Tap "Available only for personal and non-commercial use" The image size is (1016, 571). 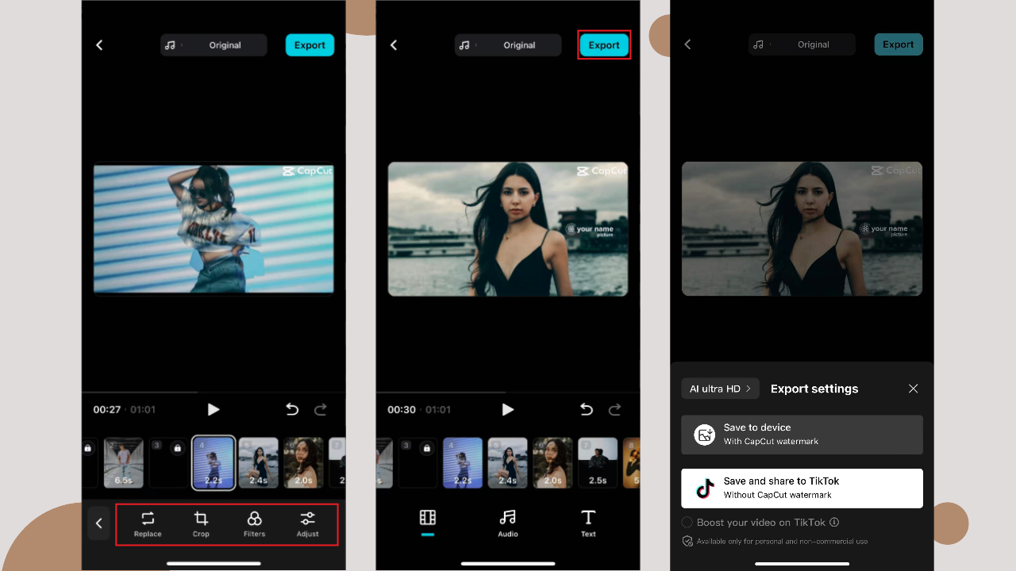click(782, 542)
